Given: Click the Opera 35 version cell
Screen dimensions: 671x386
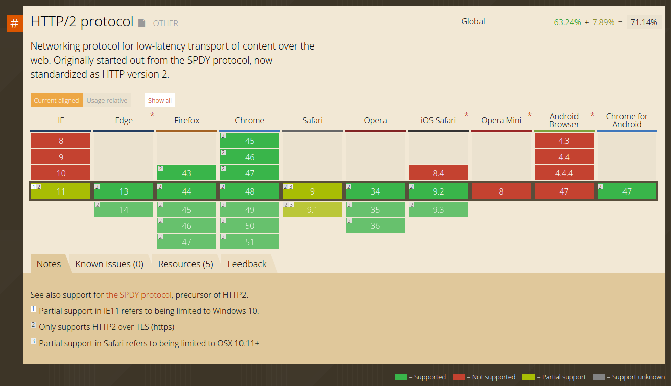Looking at the screenshot, I should point(375,209).
